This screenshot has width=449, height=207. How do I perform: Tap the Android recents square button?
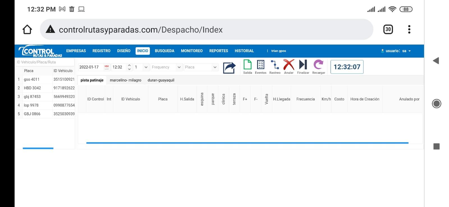436,146
